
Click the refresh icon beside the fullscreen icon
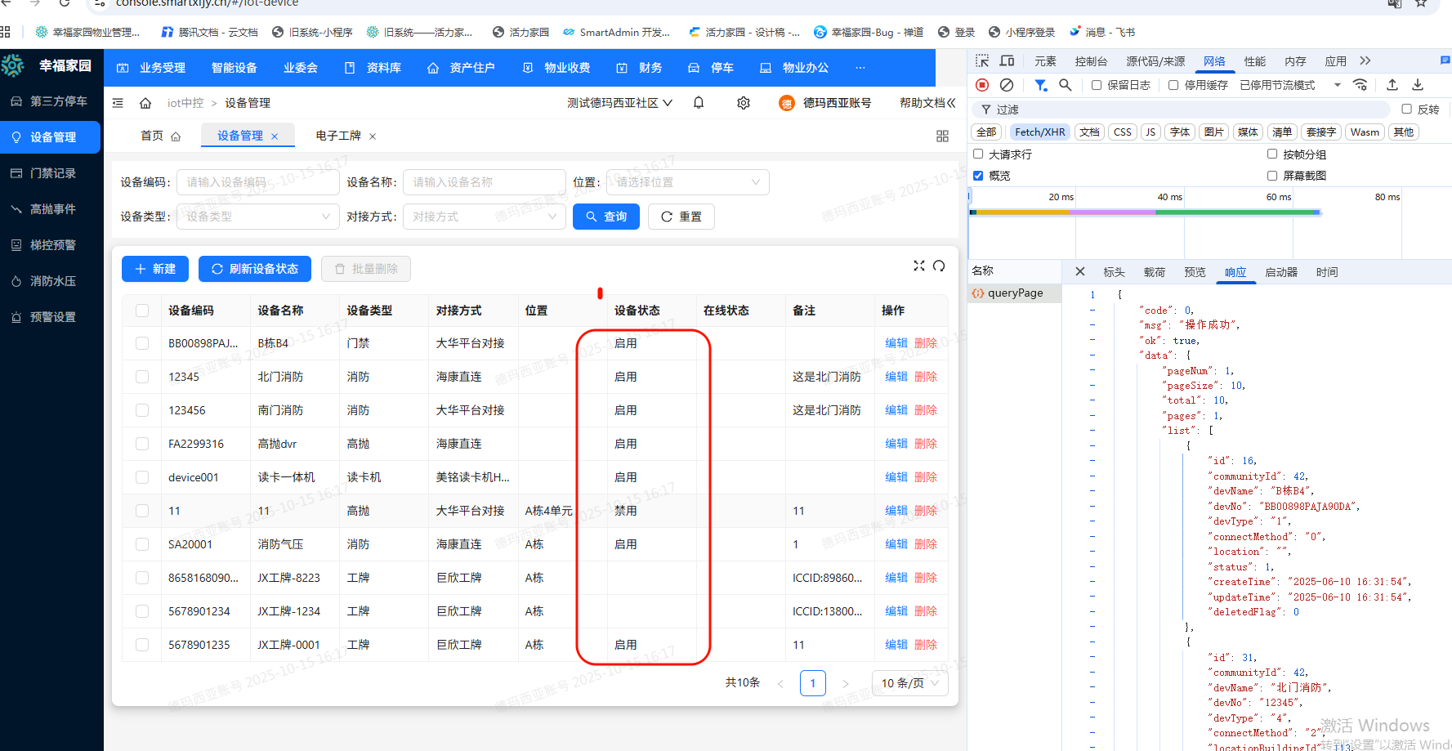tap(939, 265)
